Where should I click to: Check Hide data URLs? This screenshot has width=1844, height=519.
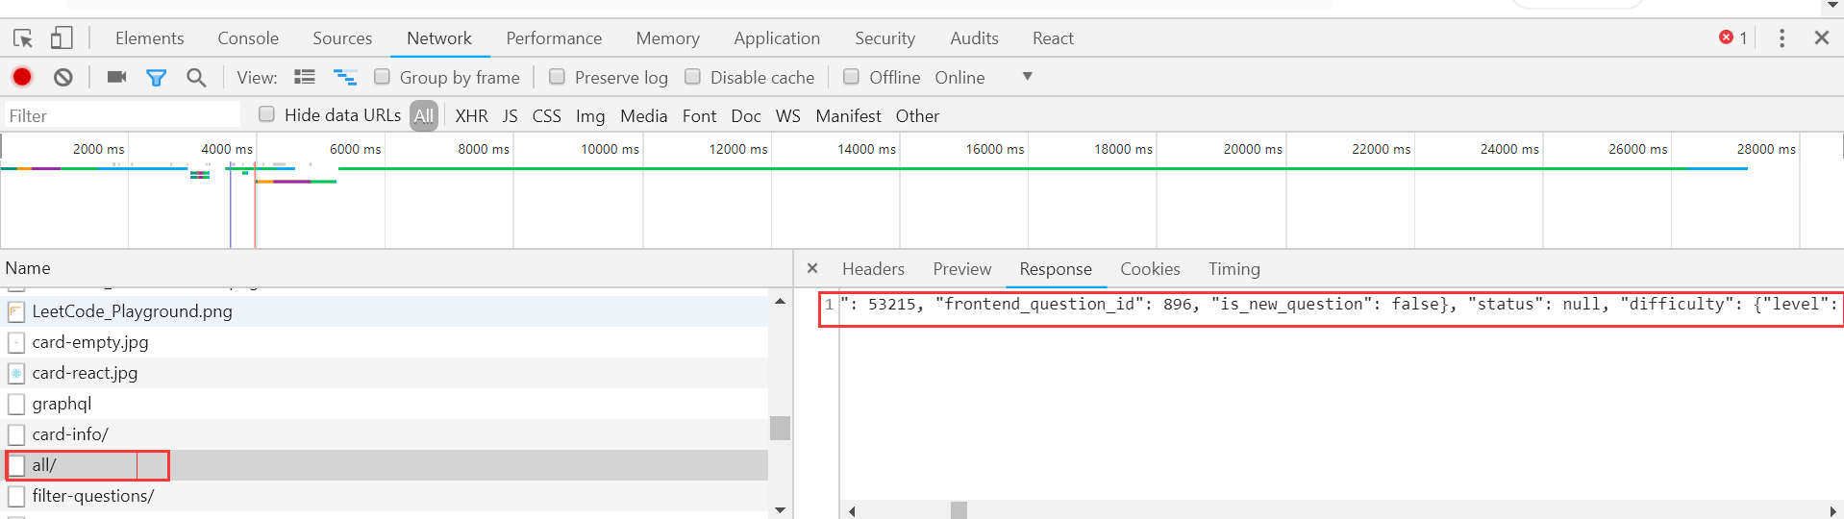click(x=267, y=113)
